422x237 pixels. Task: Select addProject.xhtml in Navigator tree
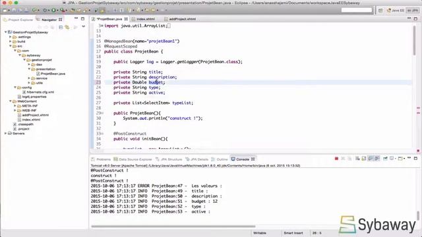point(33,115)
